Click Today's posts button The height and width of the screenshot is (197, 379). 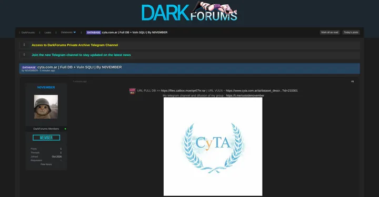tap(351, 33)
